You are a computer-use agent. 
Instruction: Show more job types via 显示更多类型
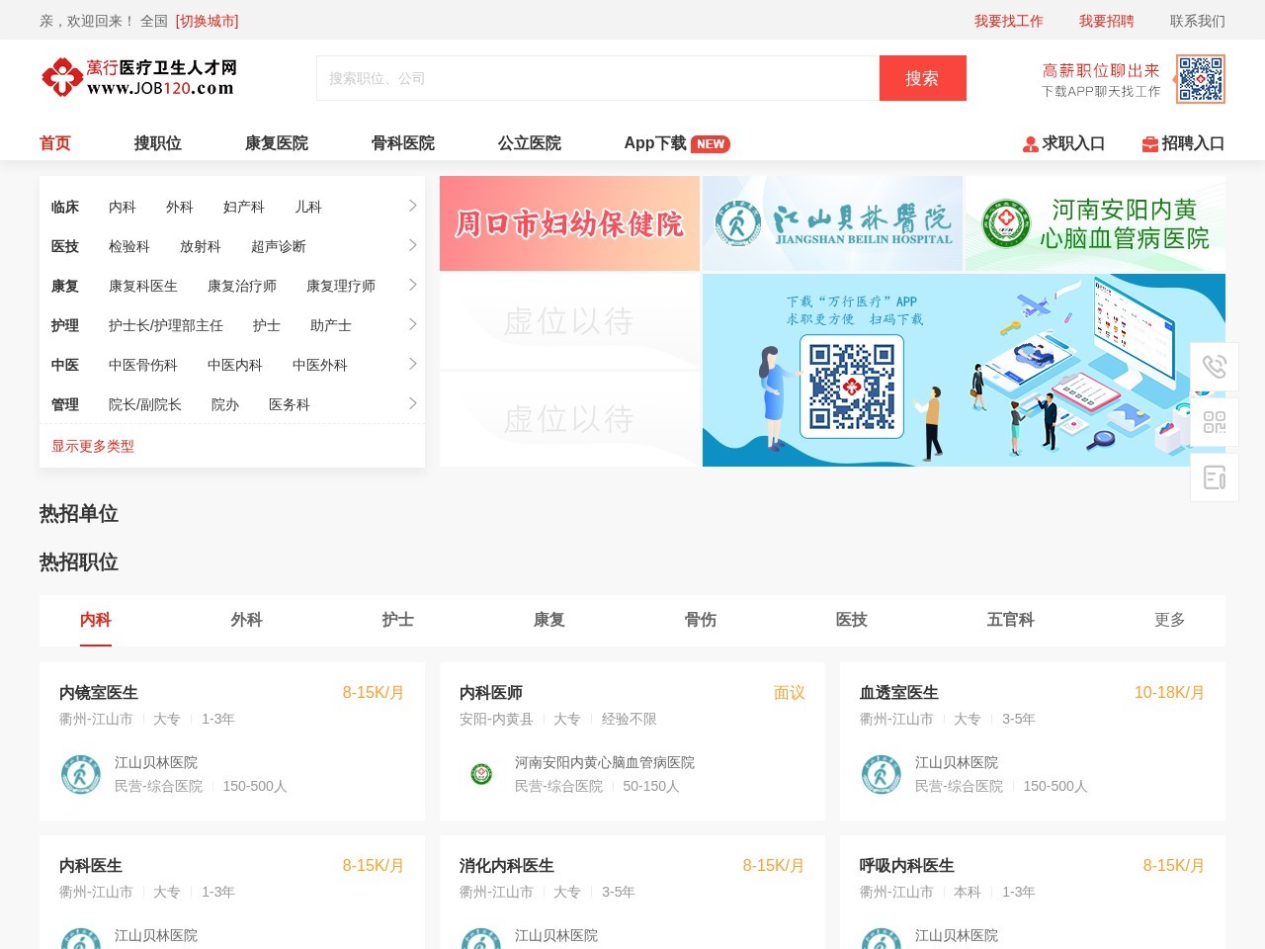[93, 446]
